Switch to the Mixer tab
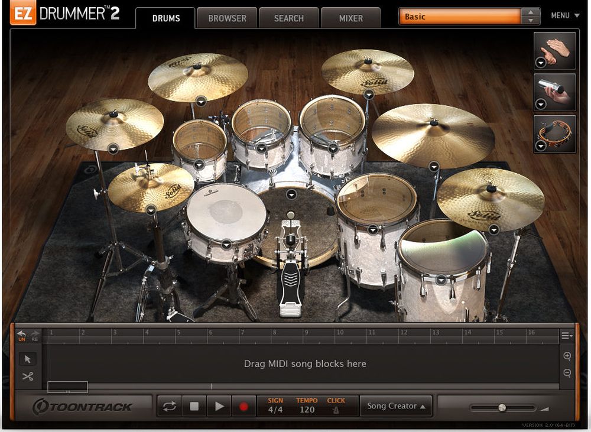The image size is (591, 432). tap(350, 18)
